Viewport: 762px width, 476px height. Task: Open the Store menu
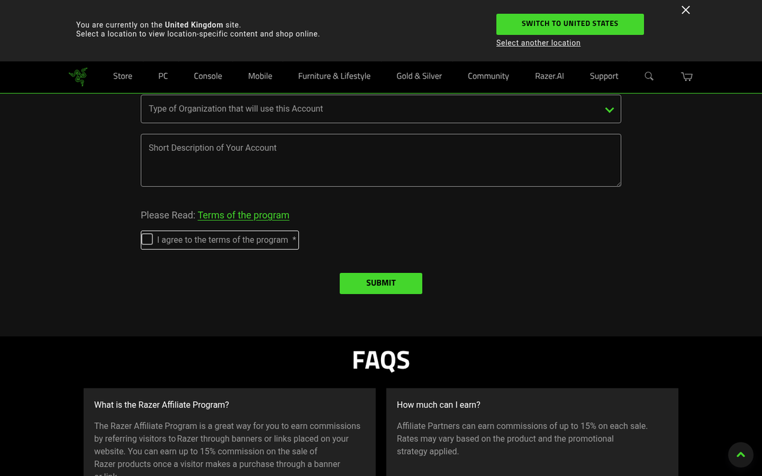pos(123,76)
